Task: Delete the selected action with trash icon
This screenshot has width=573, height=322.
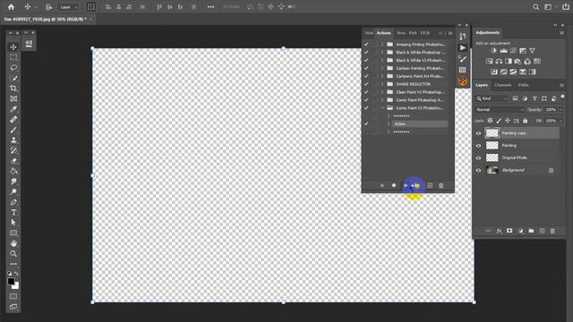Action: [x=441, y=185]
